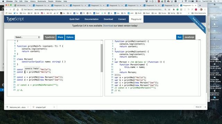222x124 pixels.
Task: Click 'return Person;' in JavaScript output
Action: tap(128, 72)
